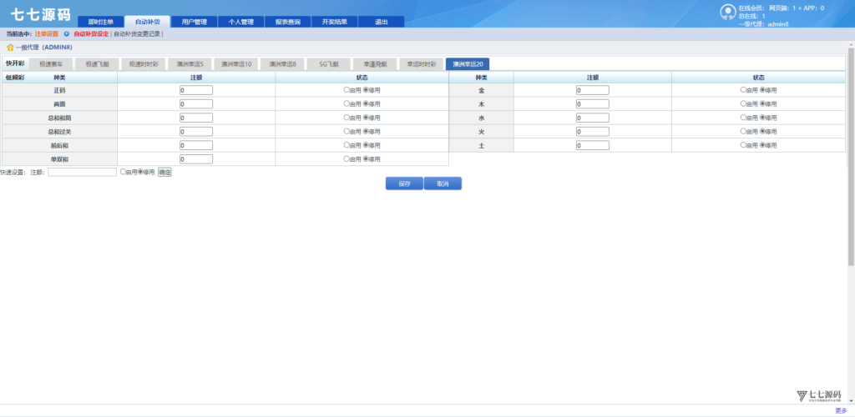Select the 极速时时彩 lottery tab
The height and width of the screenshot is (417, 855).
tap(143, 64)
